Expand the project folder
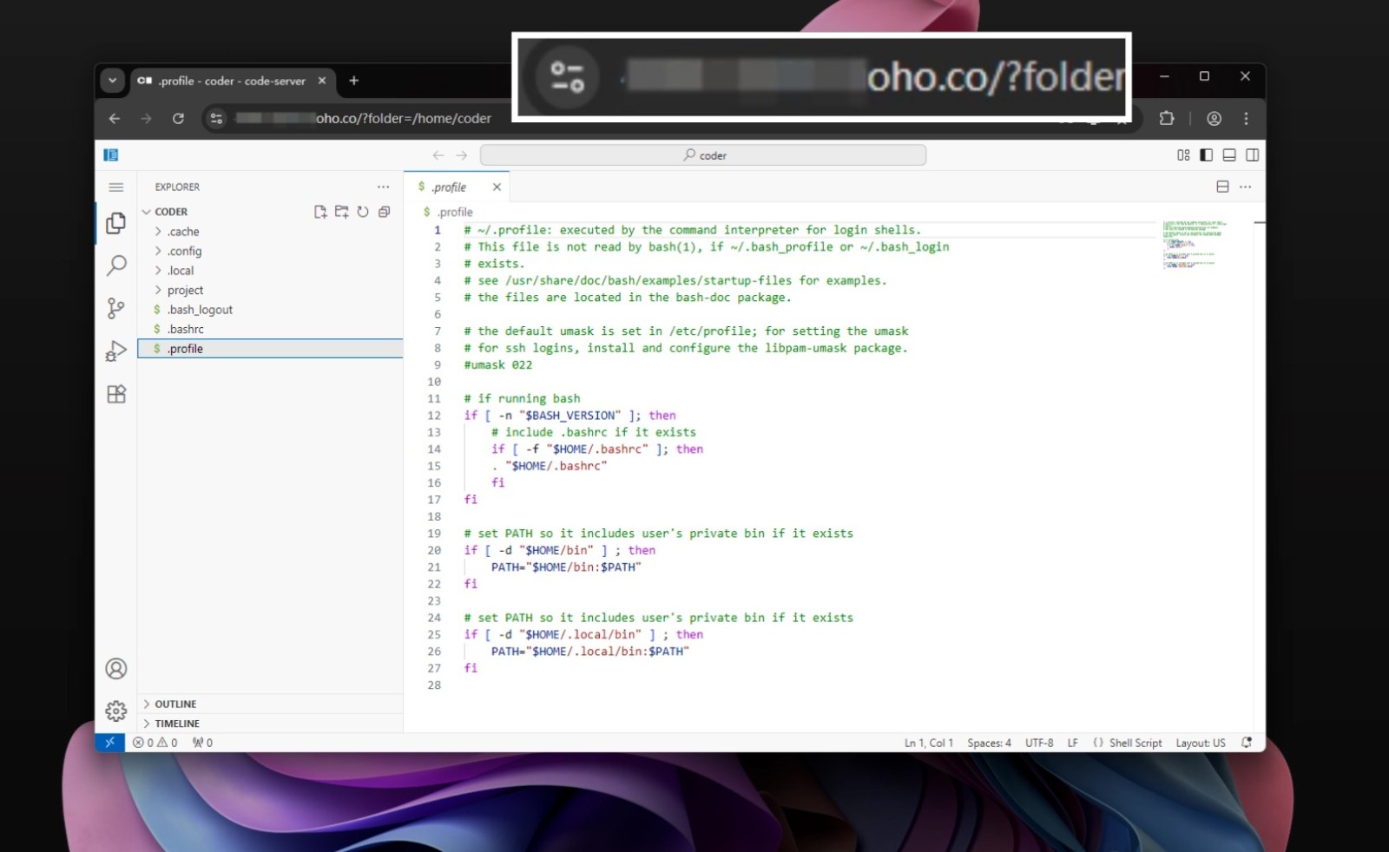Image resolution: width=1389 pixels, height=852 pixels. pyautogui.click(x=185, y=291)
